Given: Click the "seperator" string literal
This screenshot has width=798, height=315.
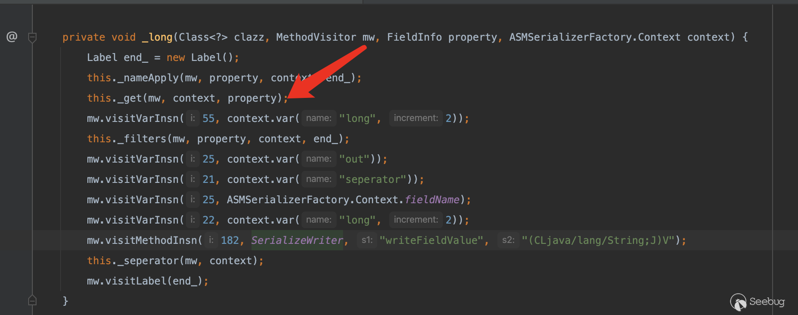Looking at the screenshot, I should (373, 179).
